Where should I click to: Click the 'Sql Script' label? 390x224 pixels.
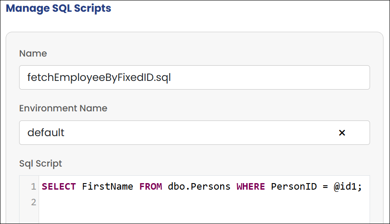(41, 164)
